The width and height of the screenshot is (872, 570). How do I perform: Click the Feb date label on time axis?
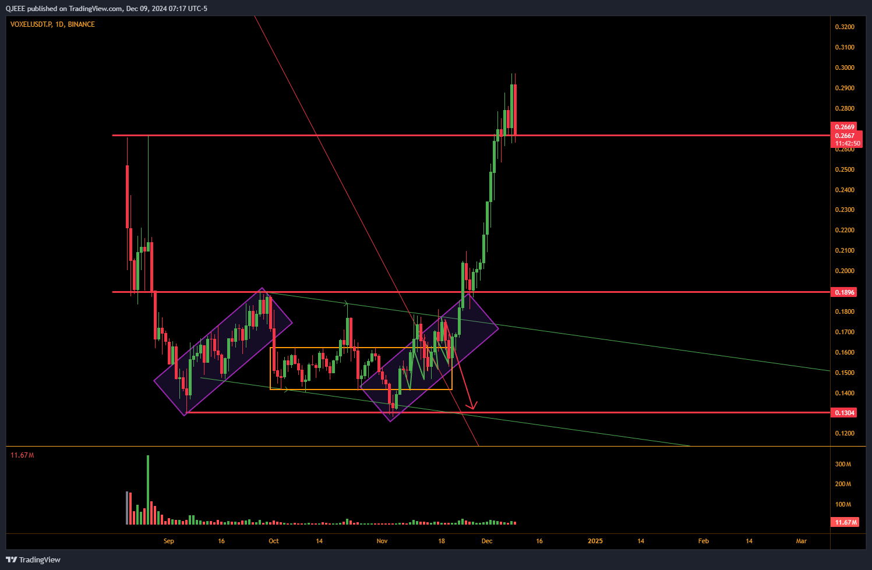(x=704, y=541)
